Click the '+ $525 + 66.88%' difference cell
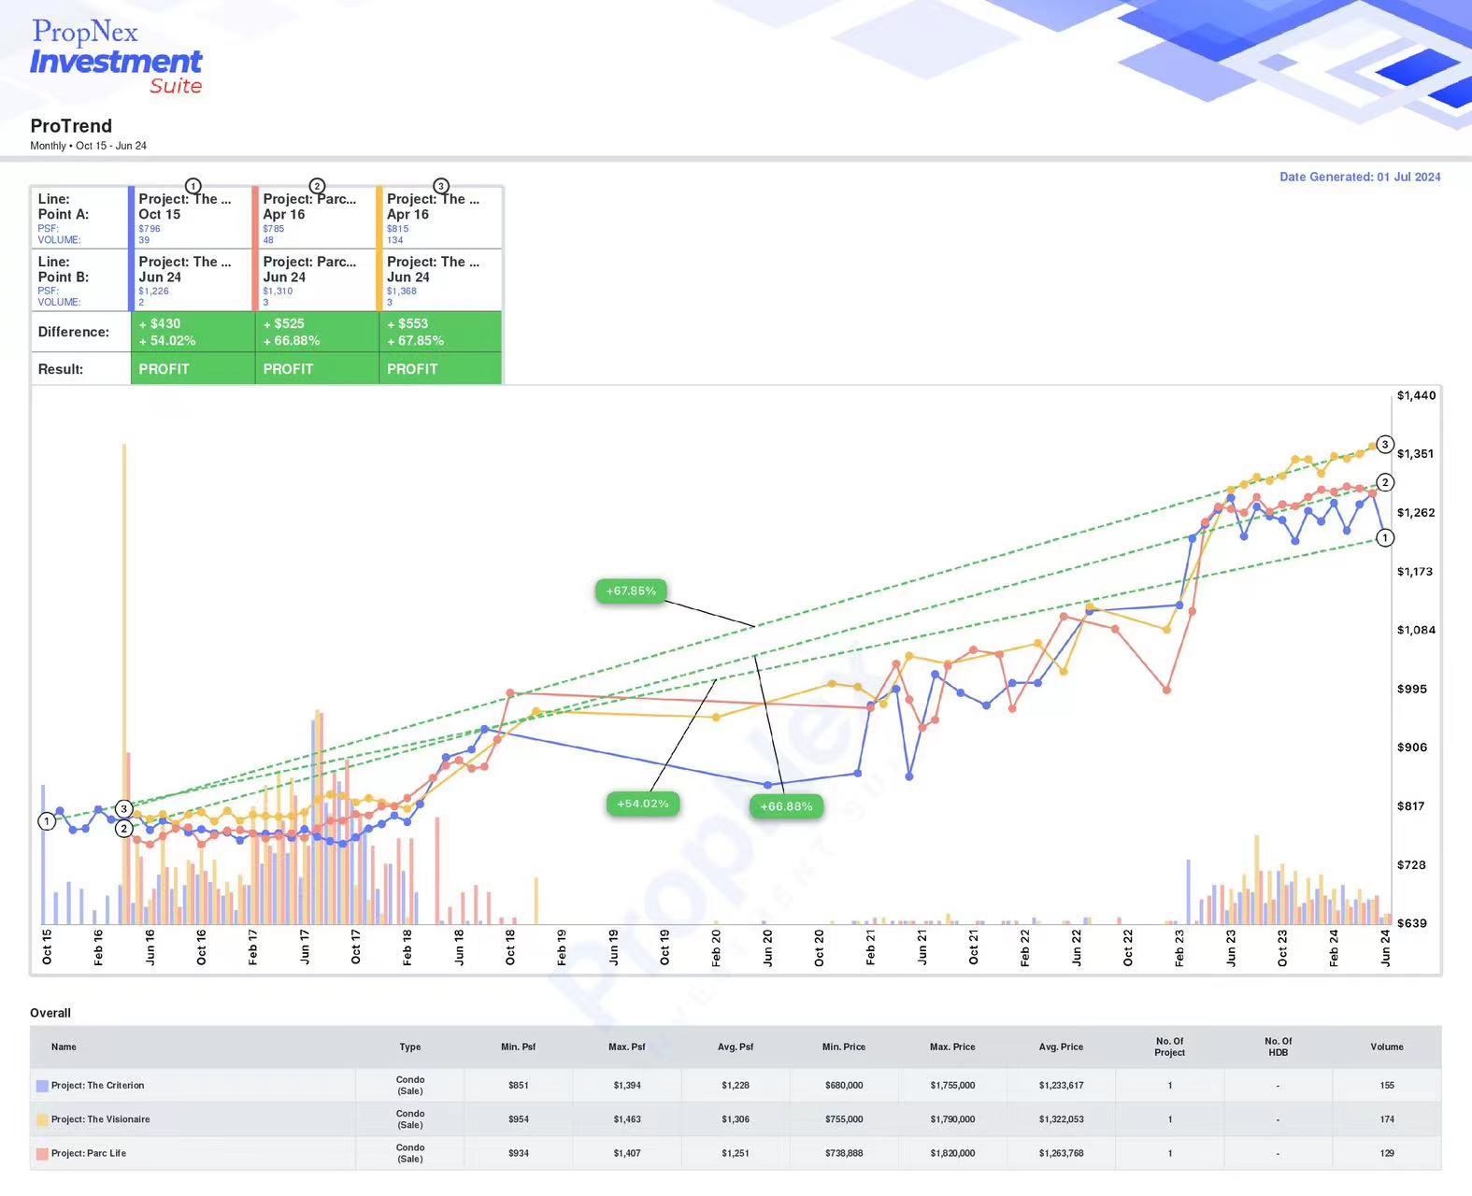1472x1196 pixels. 317,332
